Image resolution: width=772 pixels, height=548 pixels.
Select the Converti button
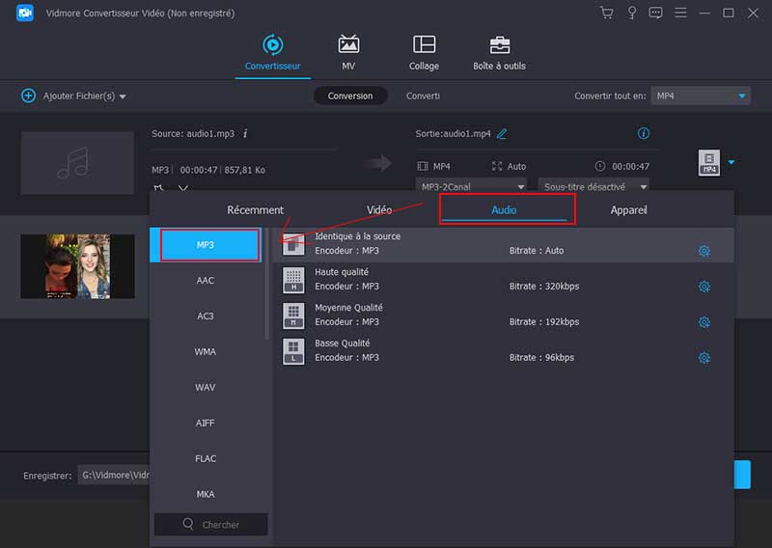click(x=423, y=96)
